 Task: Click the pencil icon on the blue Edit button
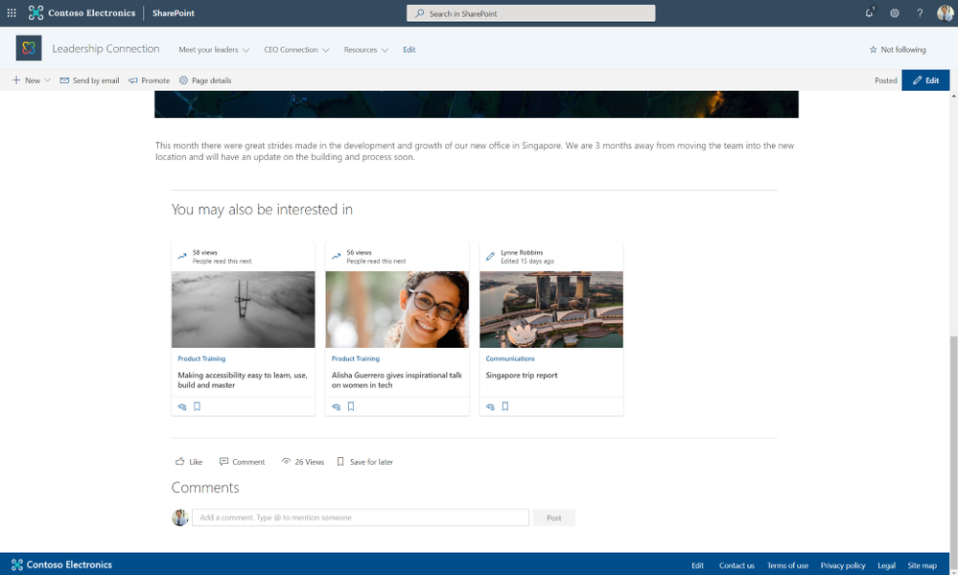coord(917,80)
